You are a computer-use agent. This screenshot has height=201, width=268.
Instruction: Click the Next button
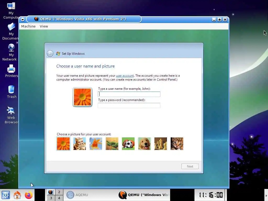click(x=190, y=166)
